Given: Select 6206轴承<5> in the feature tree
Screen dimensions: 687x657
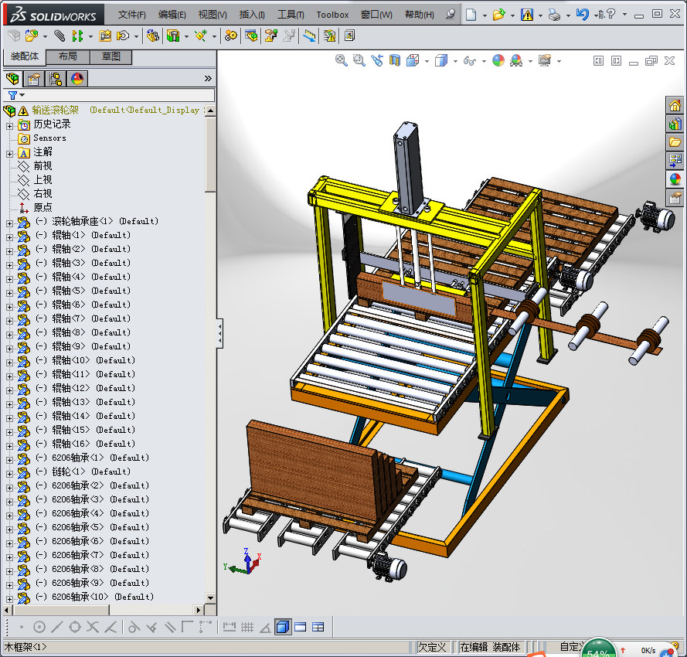Looking at the screenshot, I should point(76,527).
